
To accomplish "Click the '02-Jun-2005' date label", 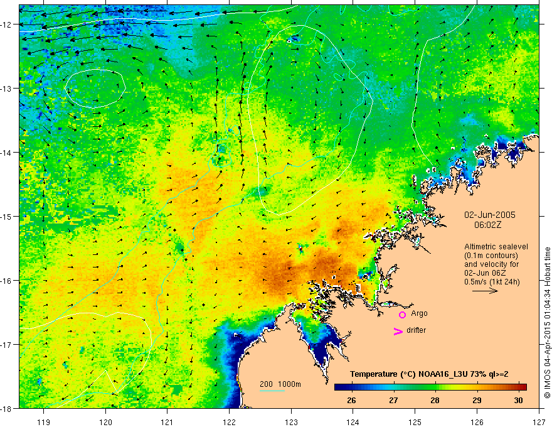I will (x=490, y=215).
